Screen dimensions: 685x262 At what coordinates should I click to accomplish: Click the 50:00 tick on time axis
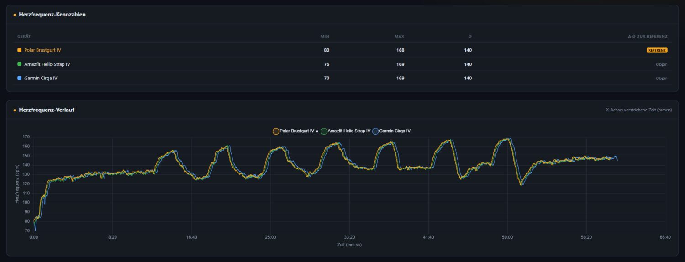tap(507, 237)
